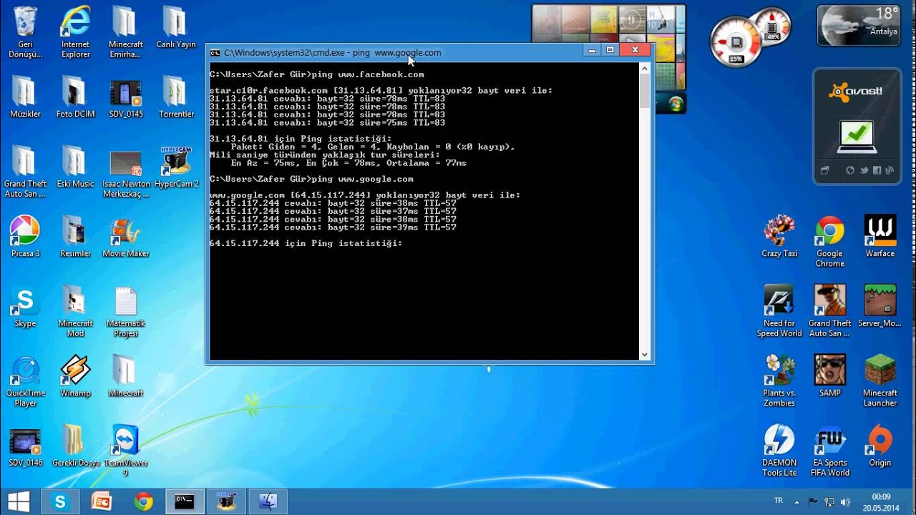Viewport: 916px width, 515px height.
Task: Open the Windows Start button
Action: click(18, 501)
